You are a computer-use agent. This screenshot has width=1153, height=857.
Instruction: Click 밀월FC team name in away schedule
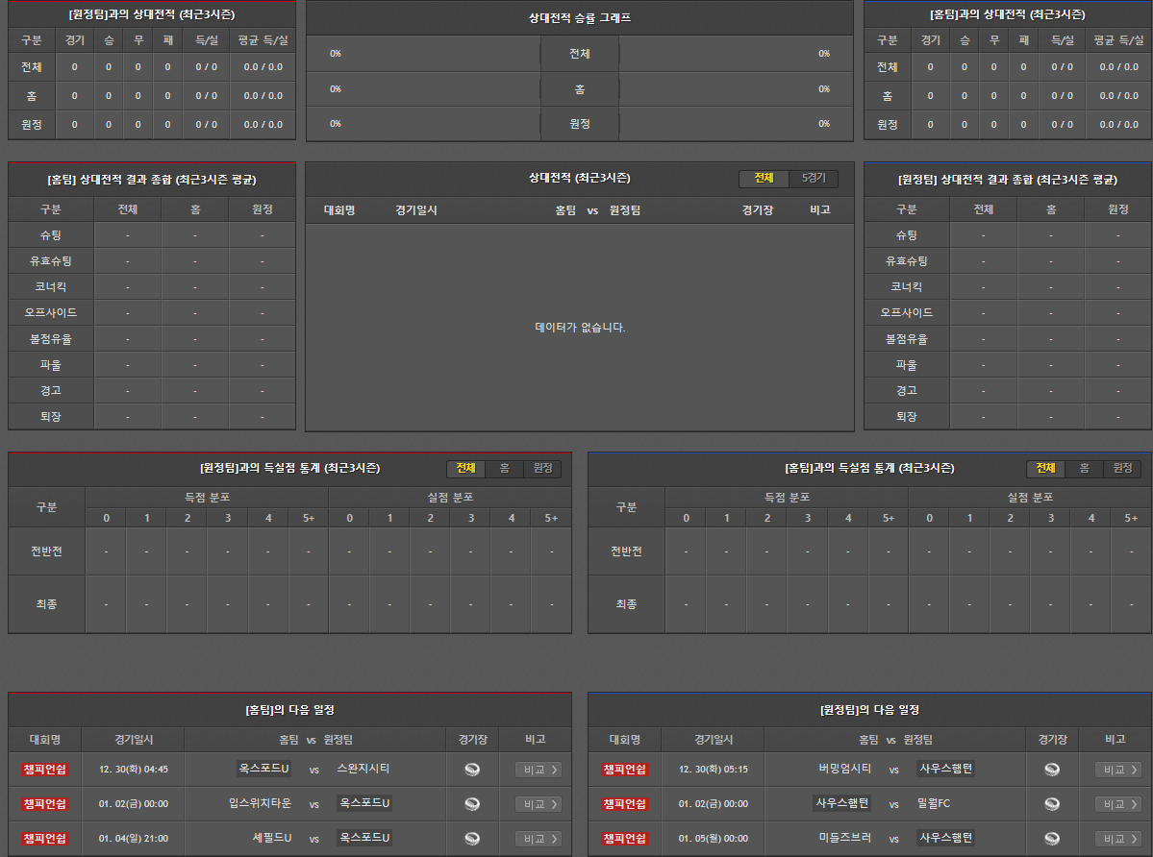933,803
